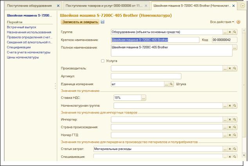The image size is (248, 166).
Task: Close the Поступление оборудования tab
Action: point(58,6)
